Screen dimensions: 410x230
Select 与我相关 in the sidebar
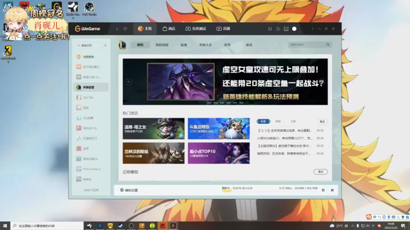tap(91, 57)
